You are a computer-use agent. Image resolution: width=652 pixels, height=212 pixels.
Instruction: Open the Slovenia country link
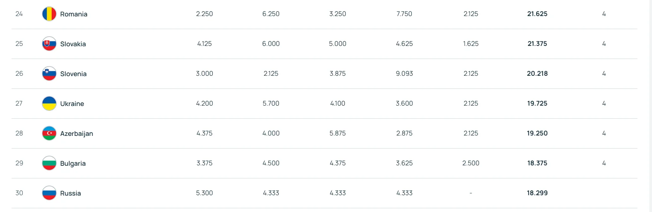coord(73,74)
